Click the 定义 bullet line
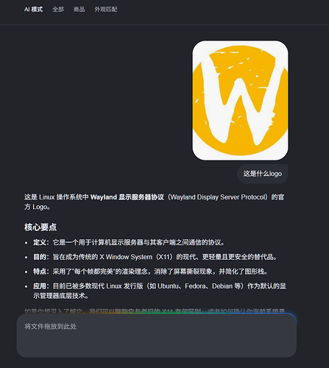This screenshot has height=368, width=329. coord(129,242)
